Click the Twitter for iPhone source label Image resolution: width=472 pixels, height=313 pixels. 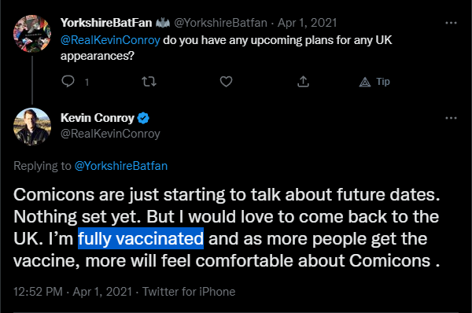(189, 292)
